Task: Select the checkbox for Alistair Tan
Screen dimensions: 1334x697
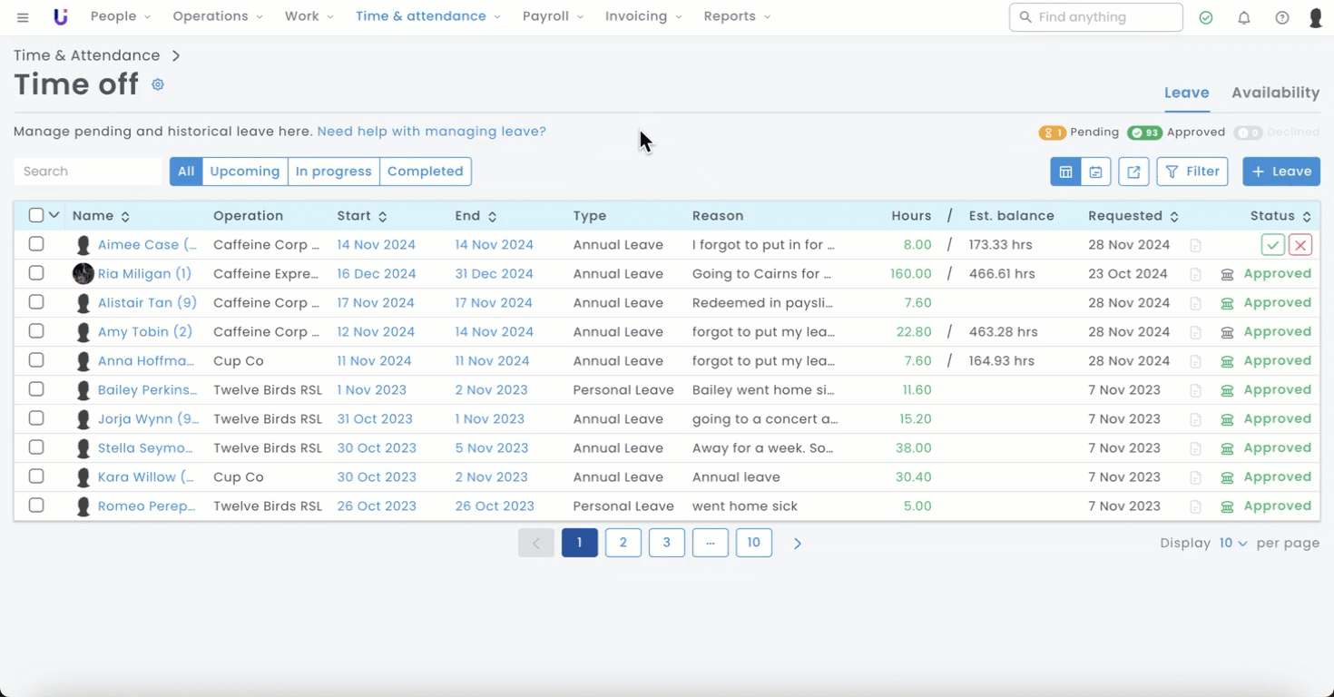Action: pyautogui.click(x=36, y=302)
